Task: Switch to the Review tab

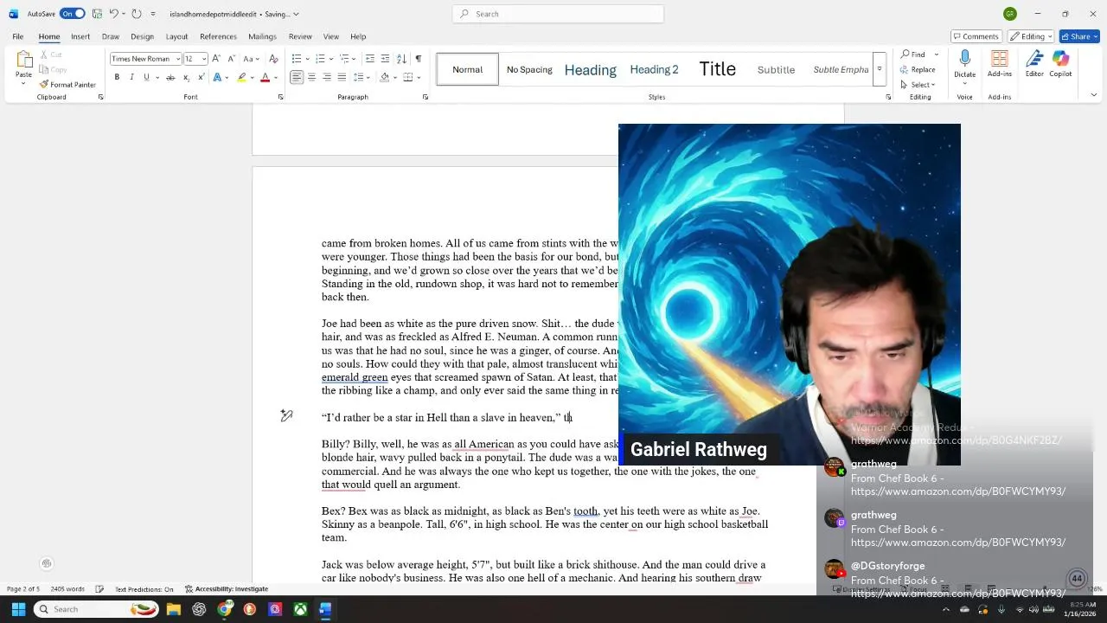Action: tap(300, 36)
